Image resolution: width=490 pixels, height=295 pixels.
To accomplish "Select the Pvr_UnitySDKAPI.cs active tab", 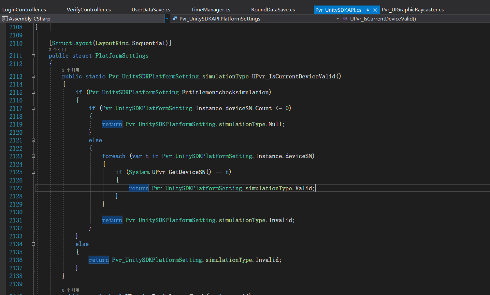I will [x=338, y=10].
